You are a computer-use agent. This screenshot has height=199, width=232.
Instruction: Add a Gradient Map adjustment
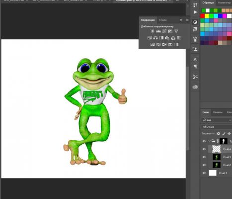click(176, 44)
